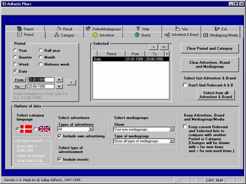Click the single left arrow remove button
Viewport: 246px width, 184px height.
click(x=154, y=47)
